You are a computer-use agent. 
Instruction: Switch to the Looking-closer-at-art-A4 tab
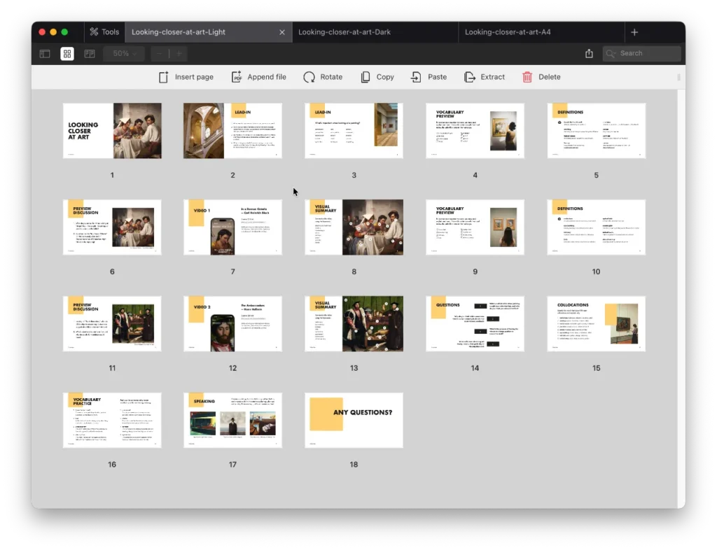pyautogui.click(x=508, y=32)
